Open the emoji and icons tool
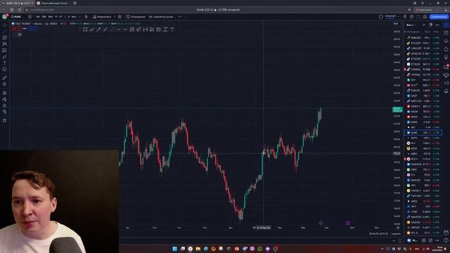The width and height of the screenshot is (450, 253). 5,69
